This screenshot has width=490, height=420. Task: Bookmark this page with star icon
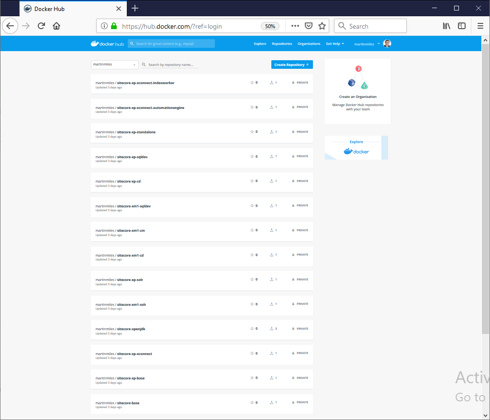[x=322, y=26]
